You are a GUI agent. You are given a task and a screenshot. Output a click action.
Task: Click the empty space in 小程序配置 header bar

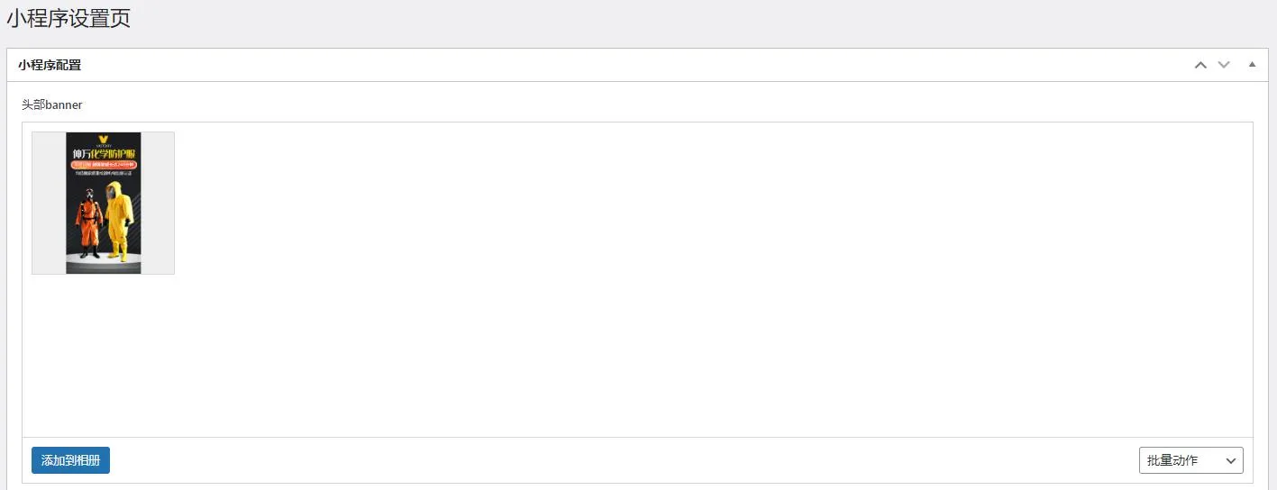(631, 65)
